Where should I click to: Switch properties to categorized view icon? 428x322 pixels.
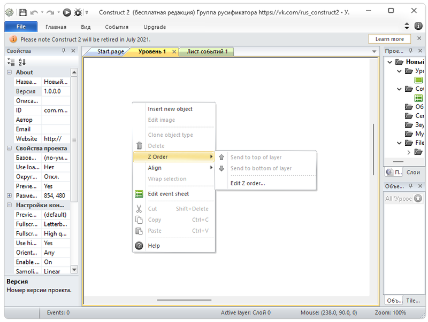[11, 62]
